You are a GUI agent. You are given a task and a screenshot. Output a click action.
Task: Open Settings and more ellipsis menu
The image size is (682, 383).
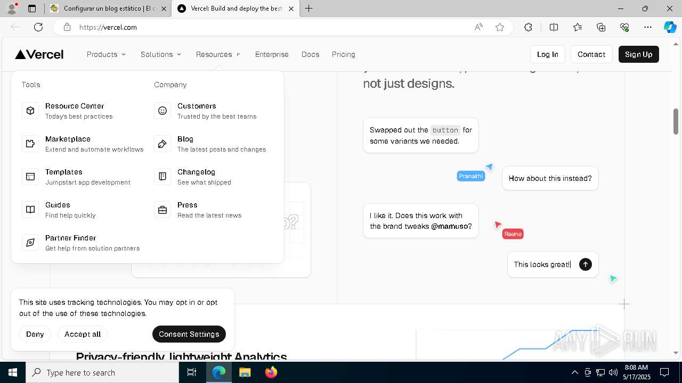coord(648,27)
